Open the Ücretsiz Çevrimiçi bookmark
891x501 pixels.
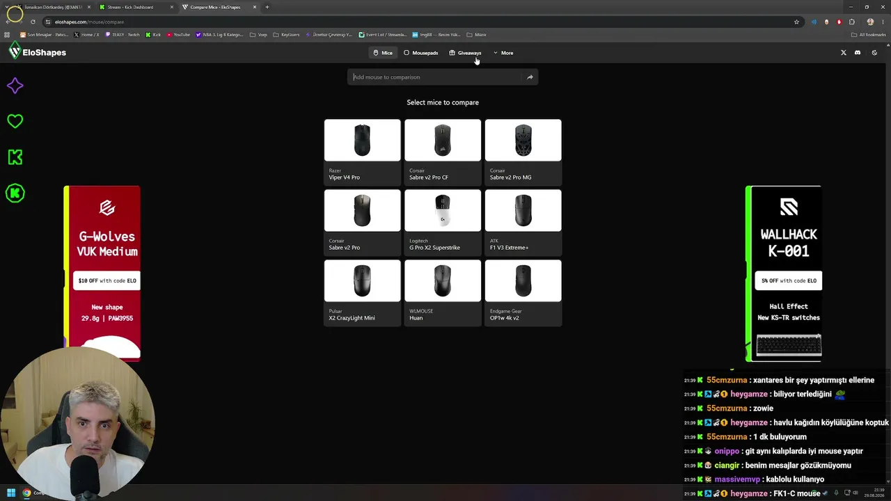coord(329,35)
